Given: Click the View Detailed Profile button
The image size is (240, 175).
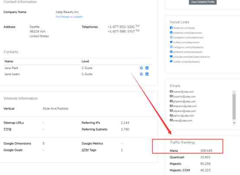Looking at the screenshot, I should tap(203, 2).
